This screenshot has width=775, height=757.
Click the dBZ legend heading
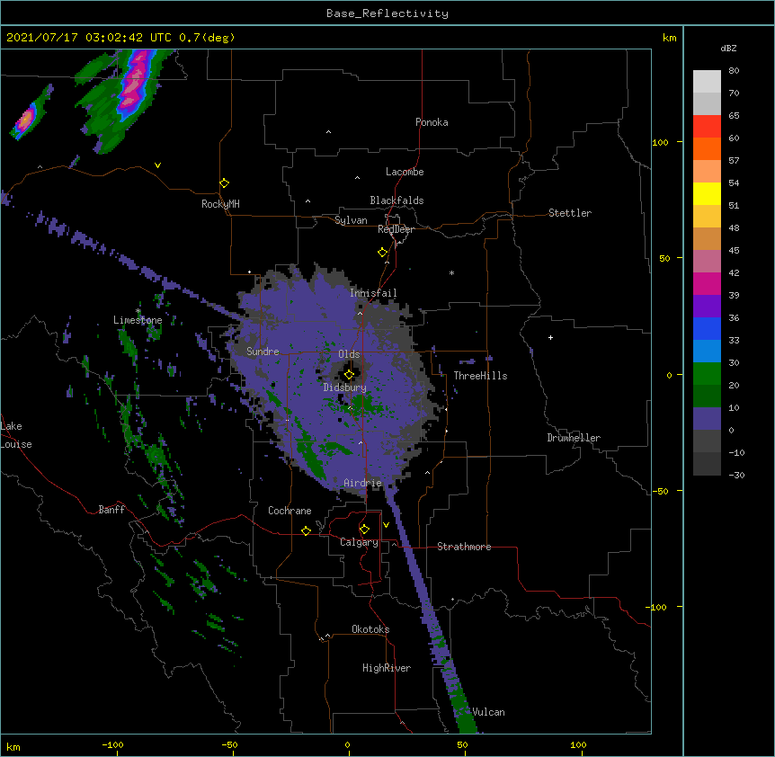click(x=728, y=48)
